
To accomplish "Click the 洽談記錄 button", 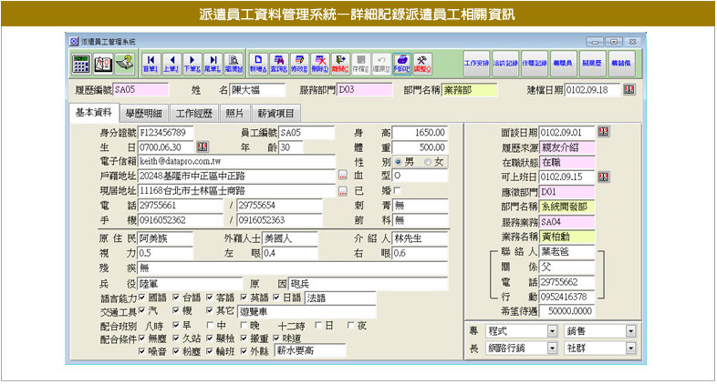I will pyautogui.click(x=506, y=63).
